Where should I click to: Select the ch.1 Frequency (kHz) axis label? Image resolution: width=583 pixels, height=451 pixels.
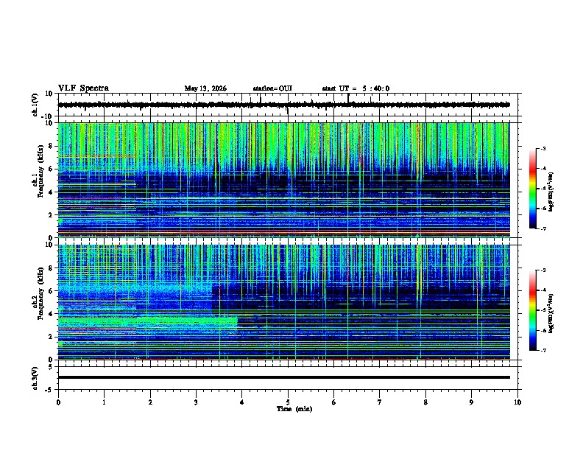40,172
